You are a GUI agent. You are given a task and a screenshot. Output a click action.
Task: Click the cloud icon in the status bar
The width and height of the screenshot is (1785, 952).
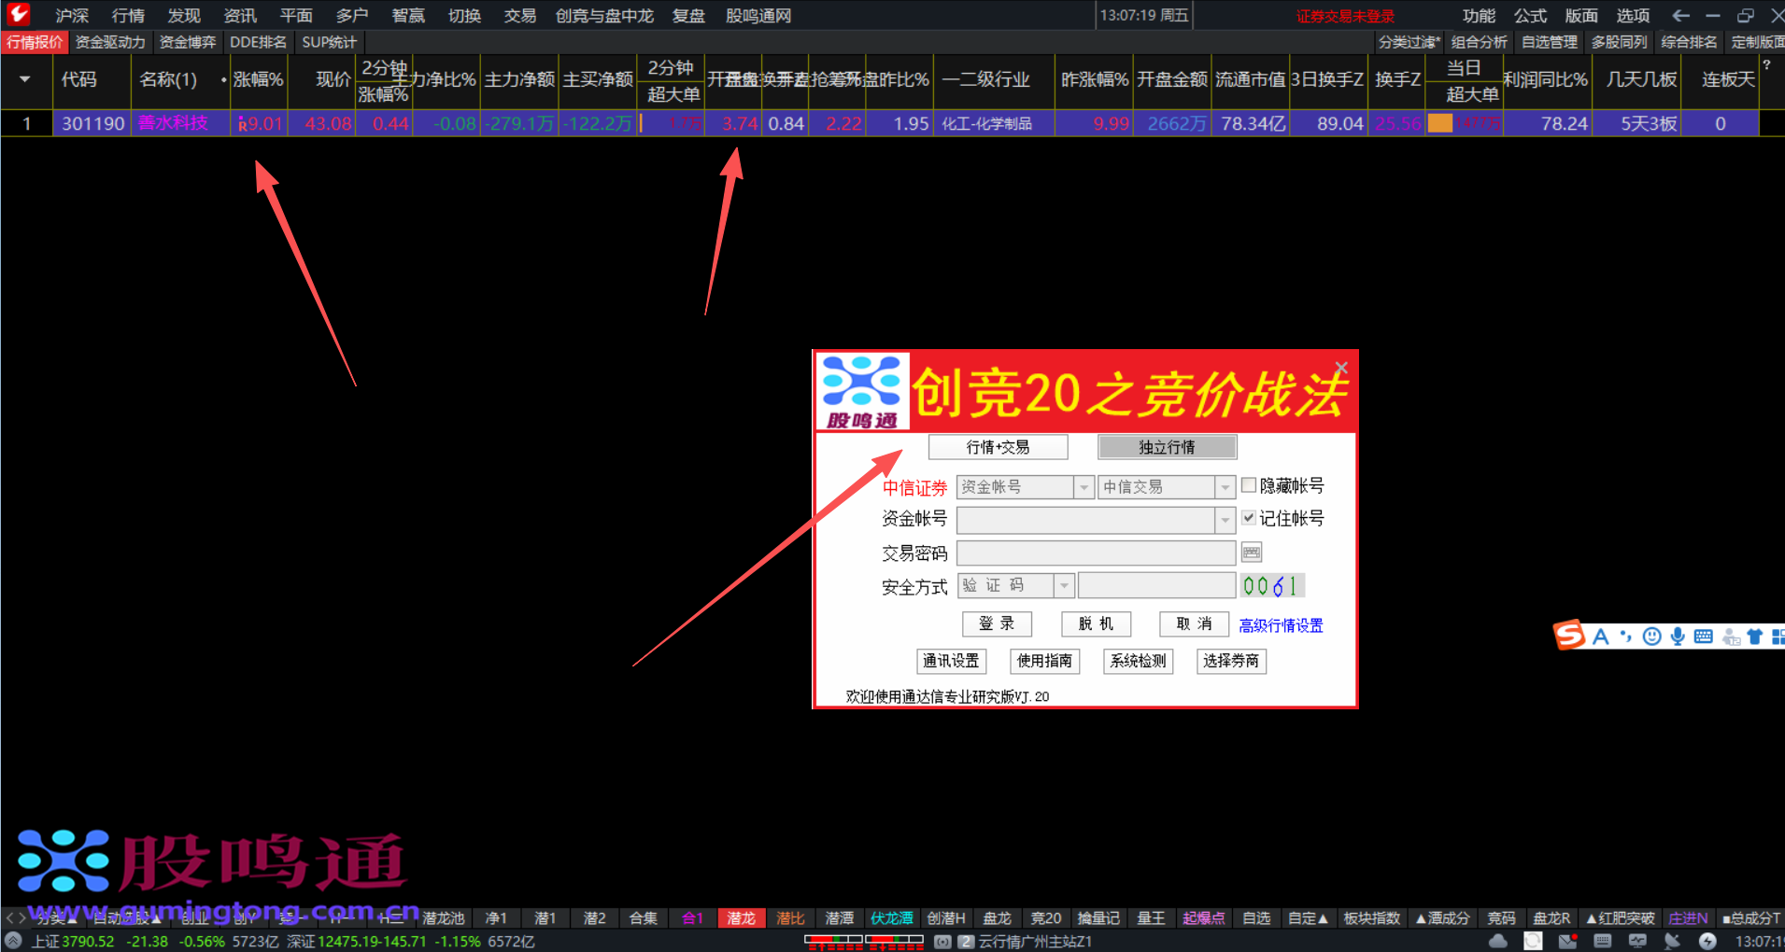click(x=1498, y=941)
